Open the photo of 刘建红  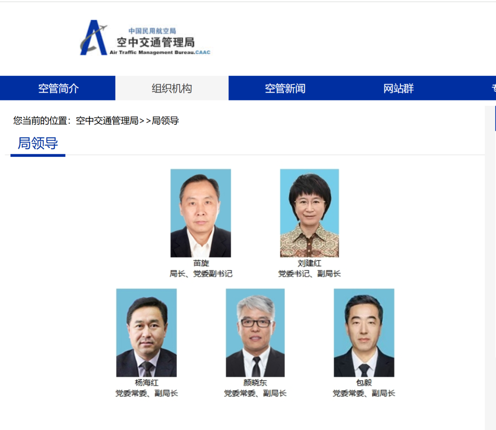tap(310, 213)
